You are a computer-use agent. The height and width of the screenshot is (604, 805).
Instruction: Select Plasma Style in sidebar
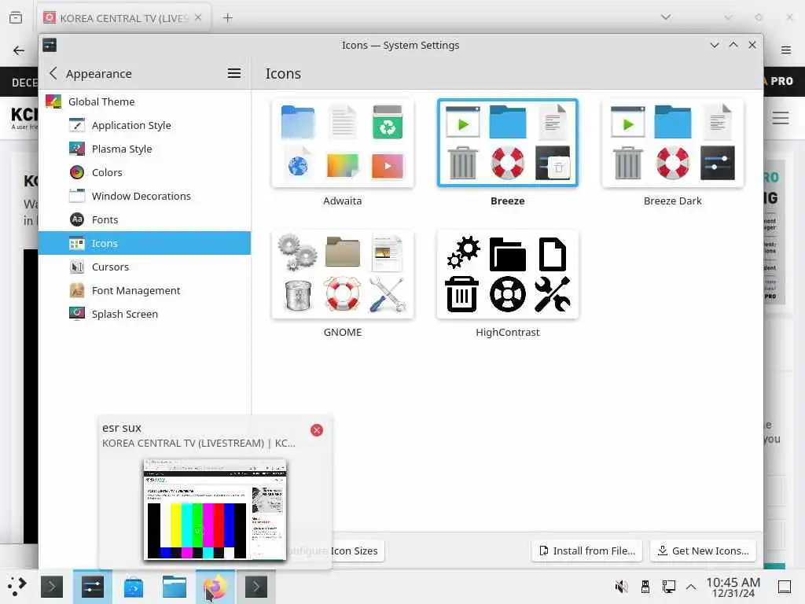tap(145, 149)
